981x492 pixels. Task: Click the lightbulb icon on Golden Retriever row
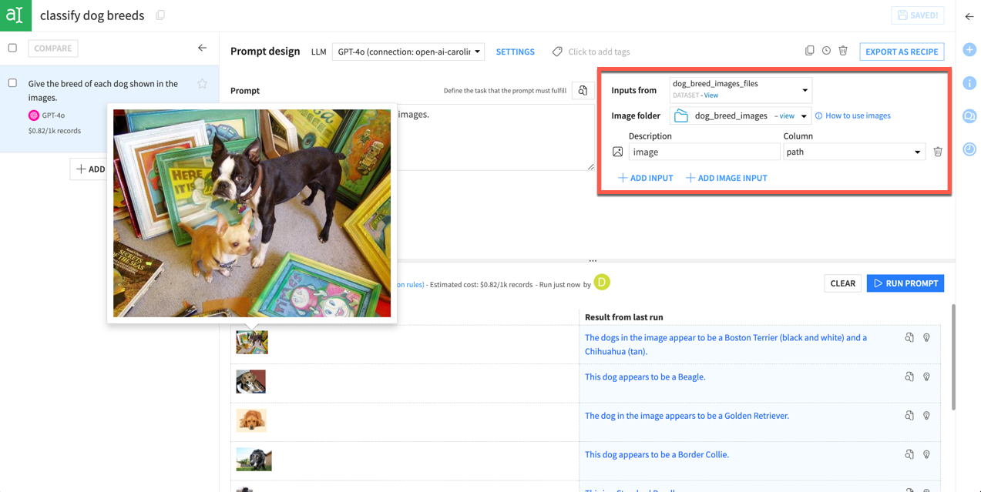pyautogui.click(x=926, y=416)
